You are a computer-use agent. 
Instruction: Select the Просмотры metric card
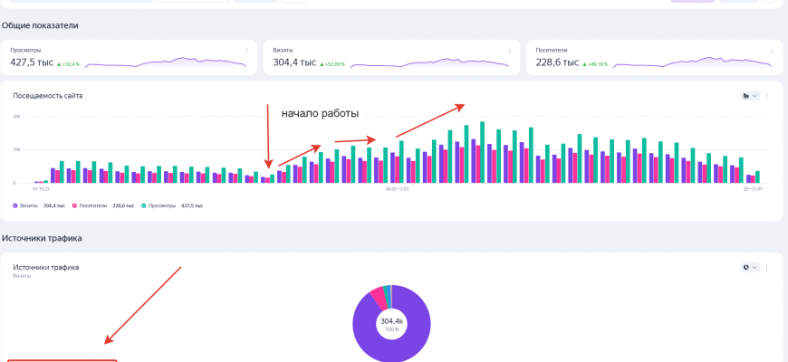[127, 57]
